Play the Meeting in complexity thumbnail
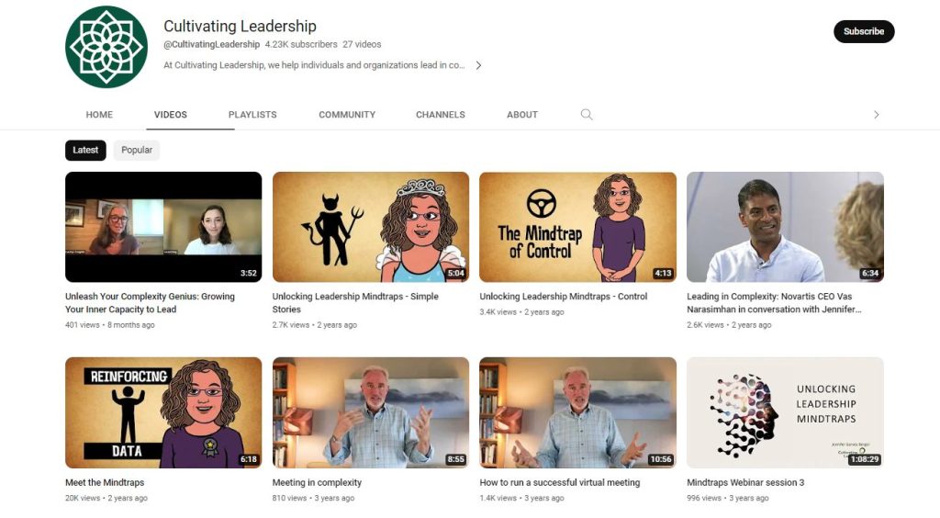This screenshot has width=940, height=518. 371,412
